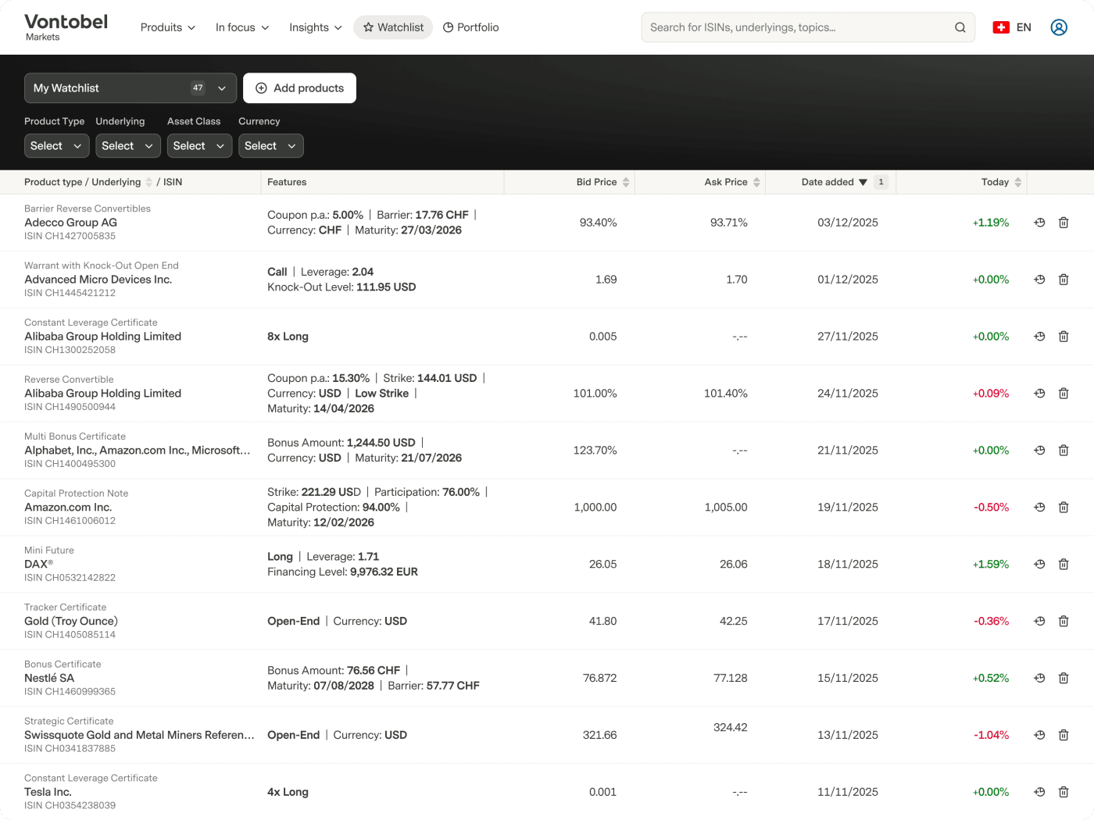Click the Features column header

tap(287, 182)
